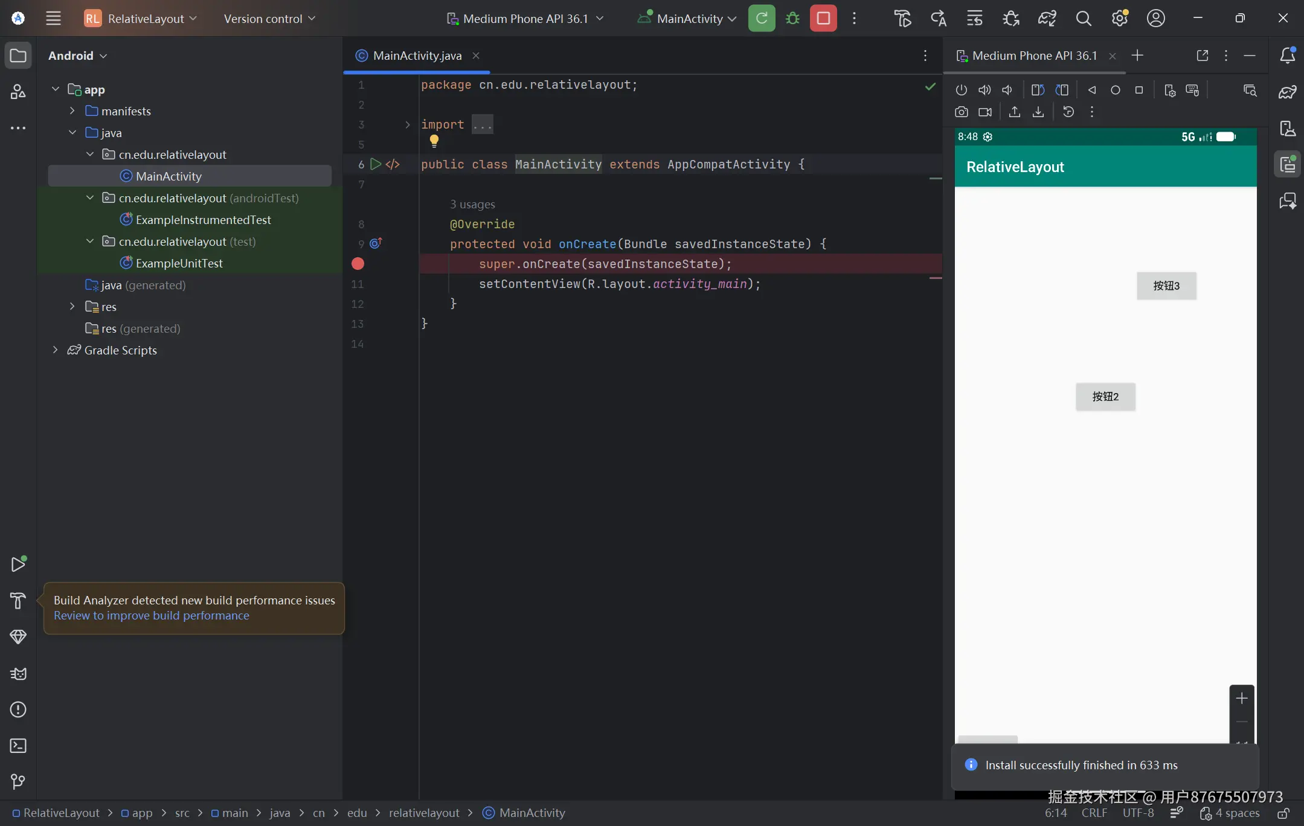The image size is (1304, 826).
Task: Take emulator screenshot with camera icon
Action: point(962,112)
